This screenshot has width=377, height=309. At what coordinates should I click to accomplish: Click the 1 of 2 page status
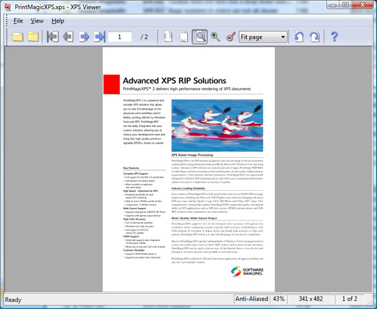coord(350,299)
